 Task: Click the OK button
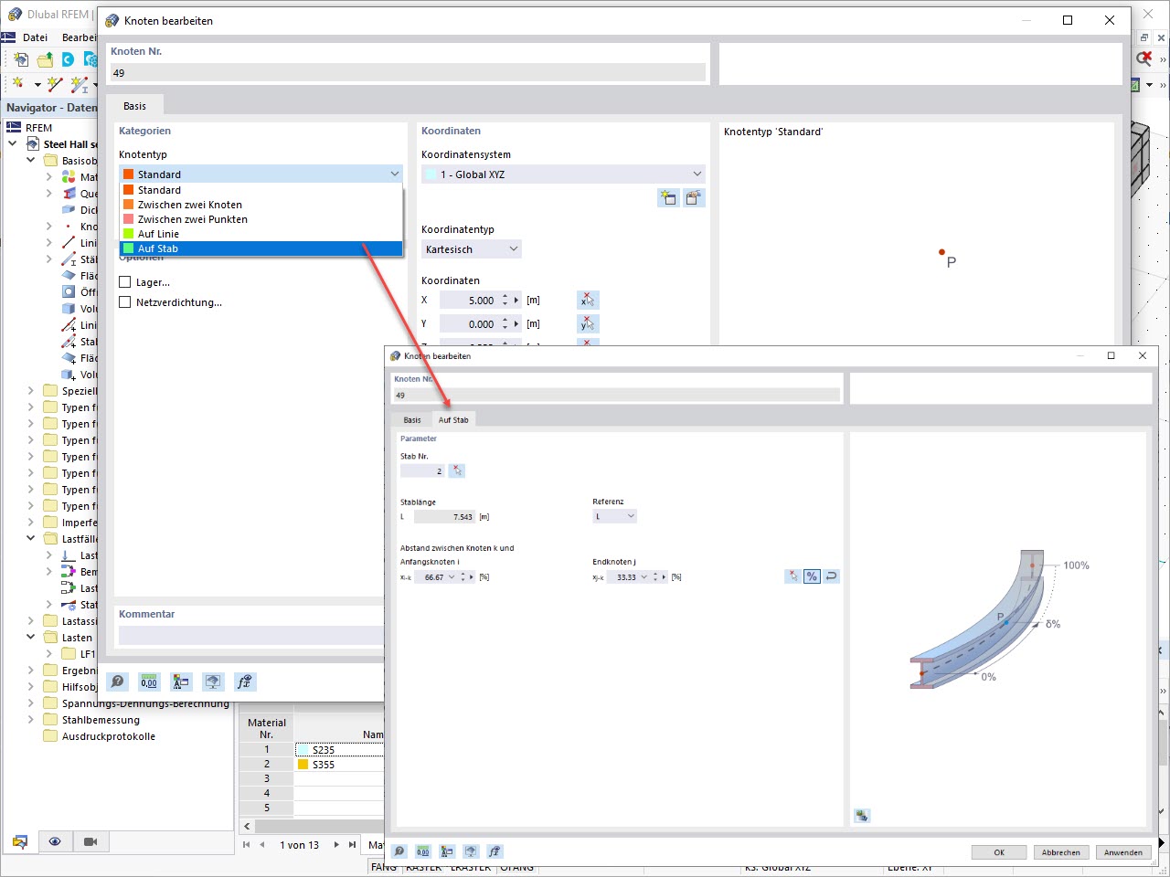point(998,851)
